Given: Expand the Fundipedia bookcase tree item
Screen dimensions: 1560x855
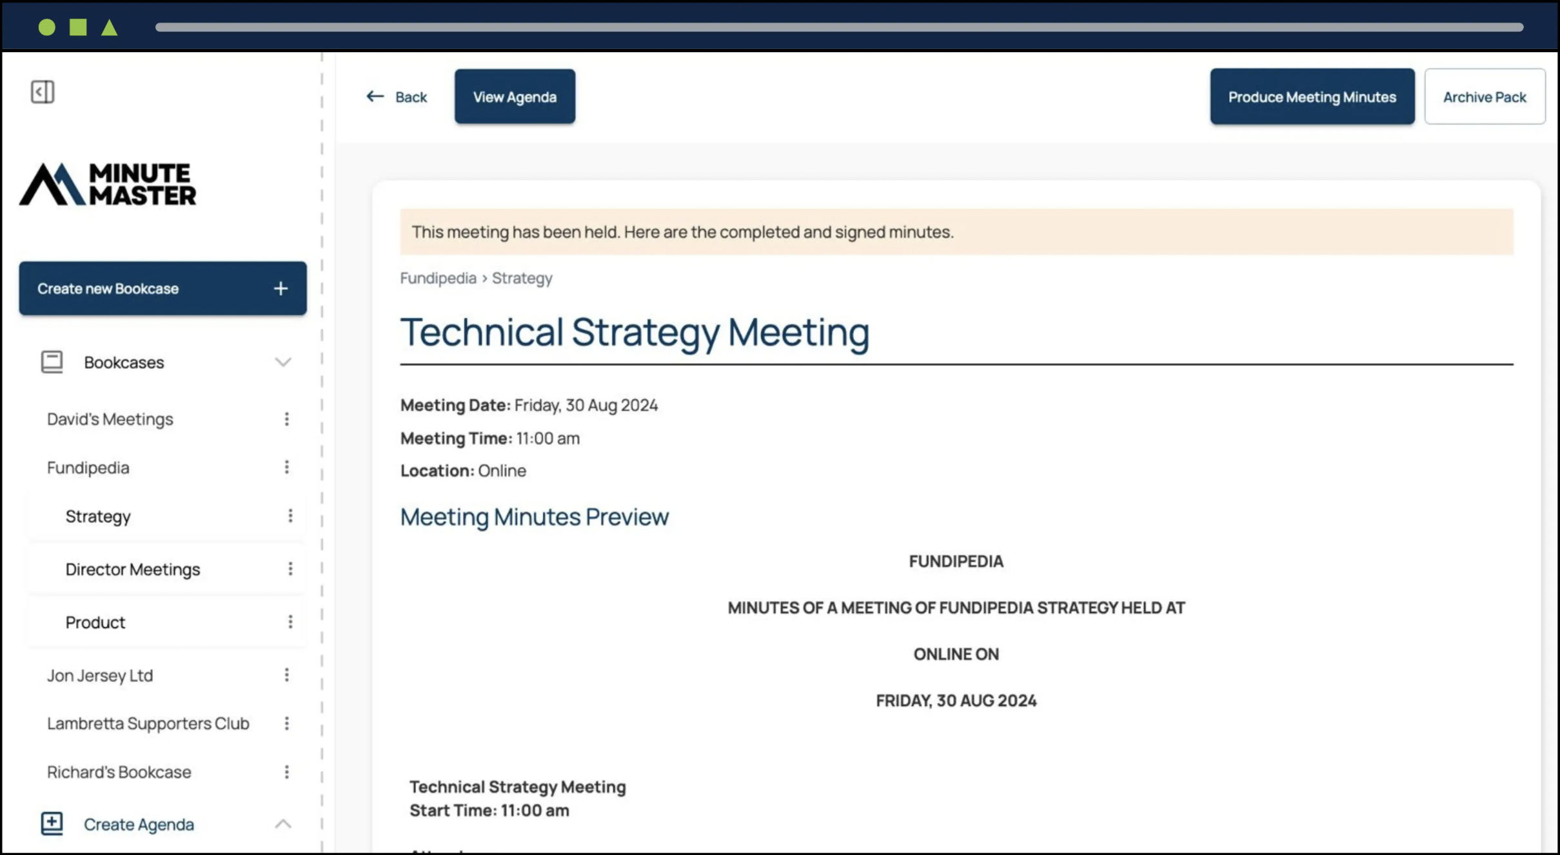Looking at the screenshot, I should (x=88, y=467).
